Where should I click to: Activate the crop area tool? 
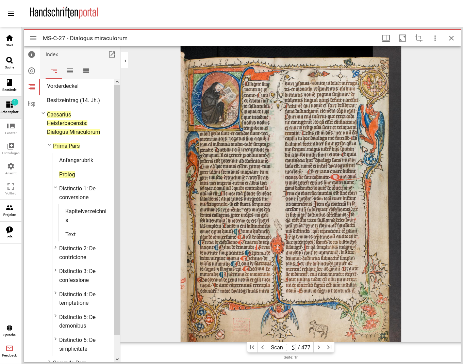point(419,38)
